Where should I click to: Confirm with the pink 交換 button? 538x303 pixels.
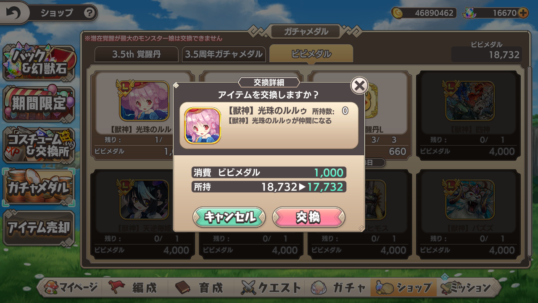click(x=309, y=217)
